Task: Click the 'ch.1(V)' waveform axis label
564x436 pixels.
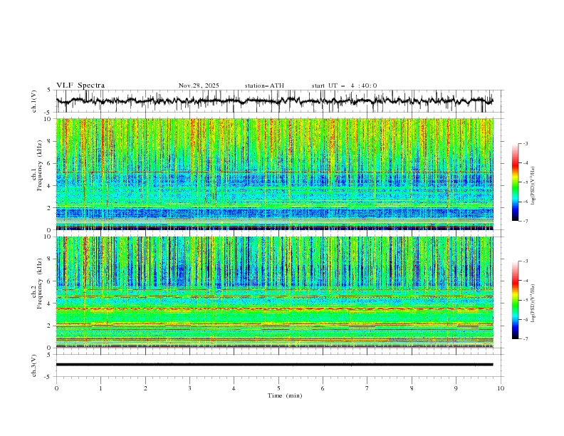Action: [33, 101]
